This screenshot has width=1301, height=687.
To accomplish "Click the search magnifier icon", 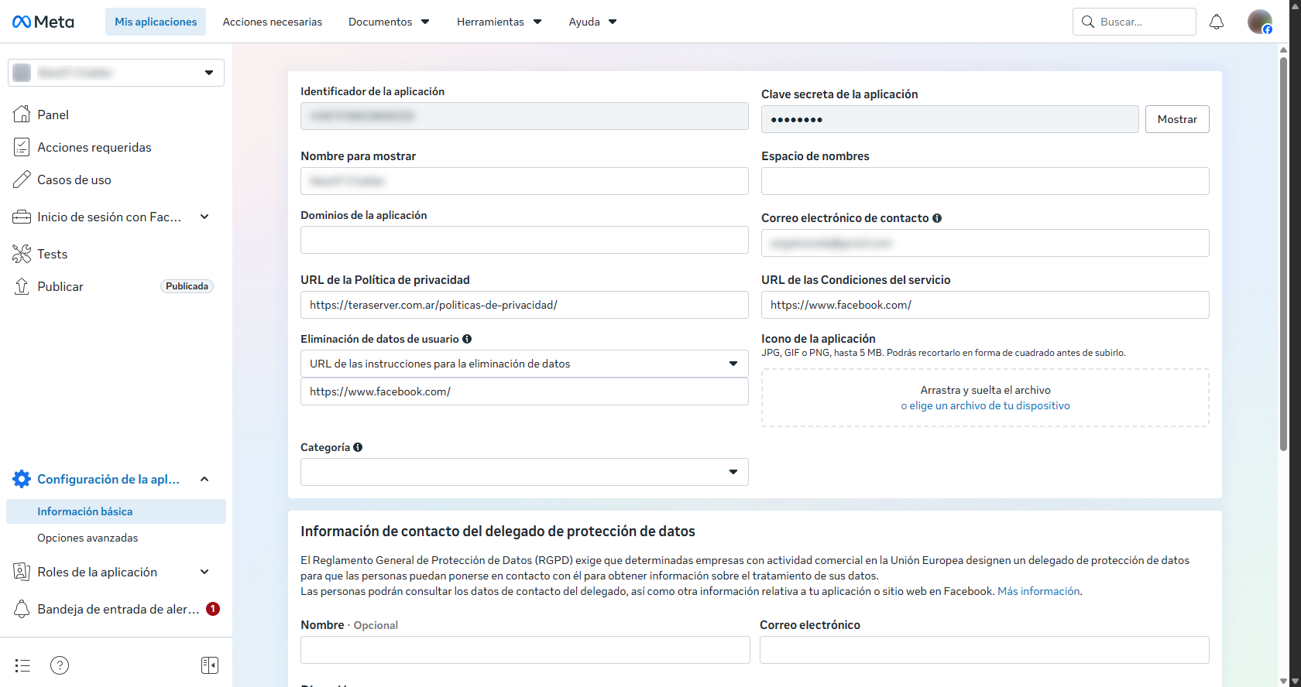I will (x=1088, y=22).
